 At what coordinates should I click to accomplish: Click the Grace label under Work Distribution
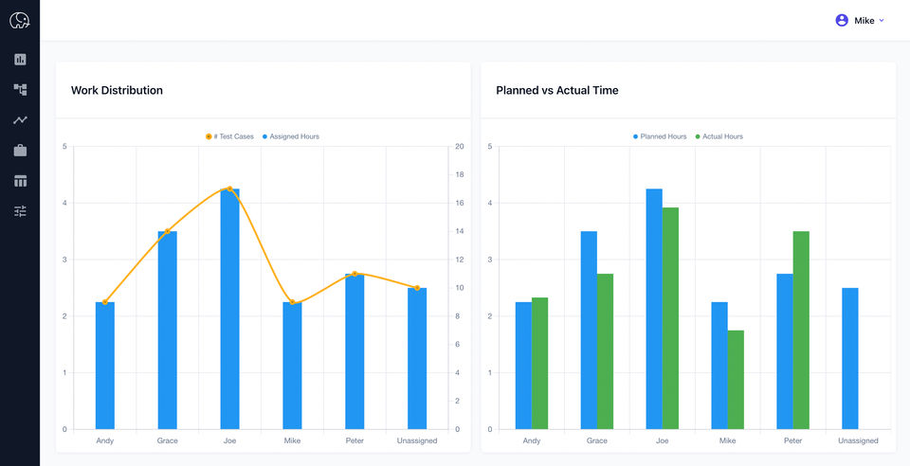coord(167,441)
